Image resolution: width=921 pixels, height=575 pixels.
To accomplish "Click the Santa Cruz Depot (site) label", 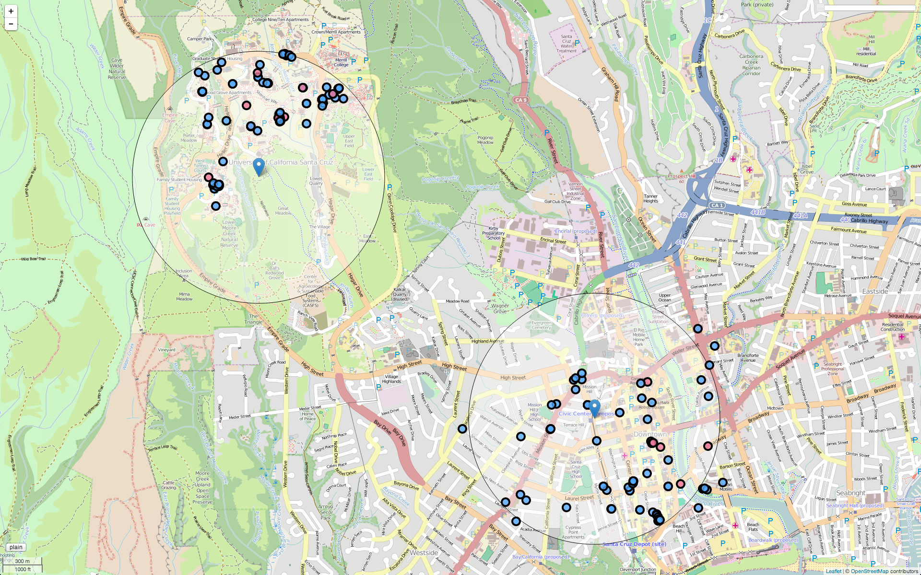I will pos(634,544).
